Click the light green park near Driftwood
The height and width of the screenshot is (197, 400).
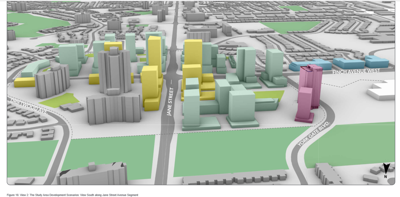tap(59, 100)
